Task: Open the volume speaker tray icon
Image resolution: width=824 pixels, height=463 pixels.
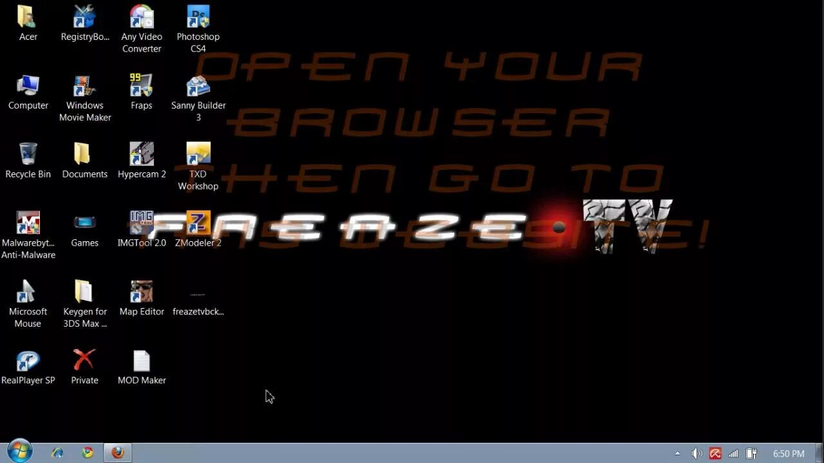Action: coord(697,453)
